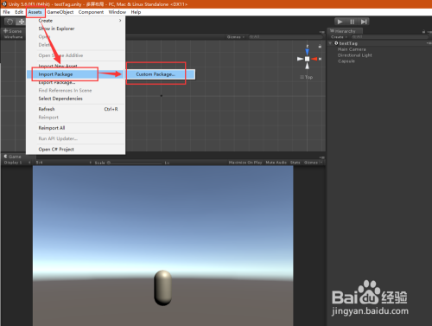Click the red X axis cone on scene gizmo

tap(314, 59)
